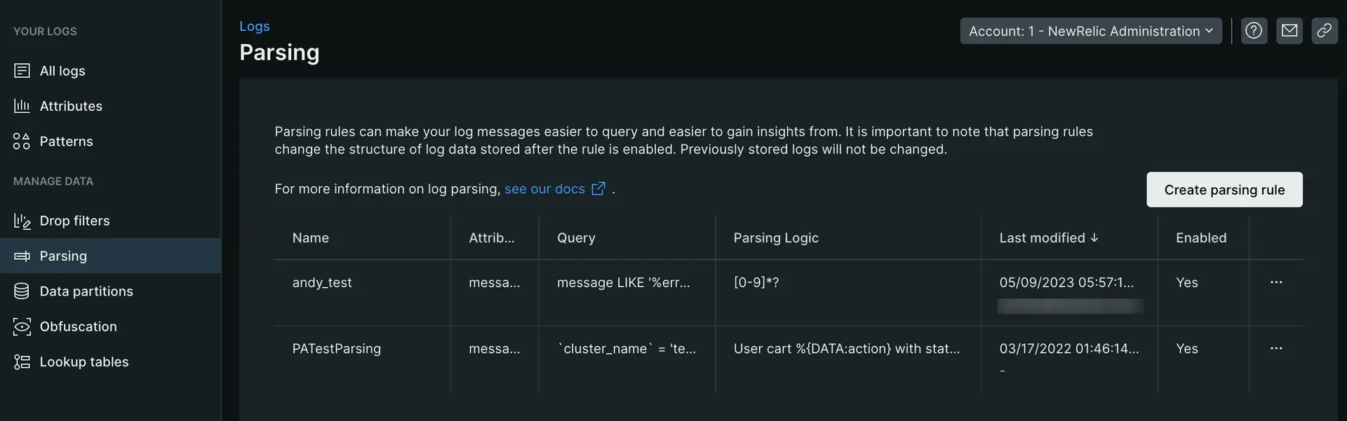Follow the "see our docs" link

(x=544, y=189)
